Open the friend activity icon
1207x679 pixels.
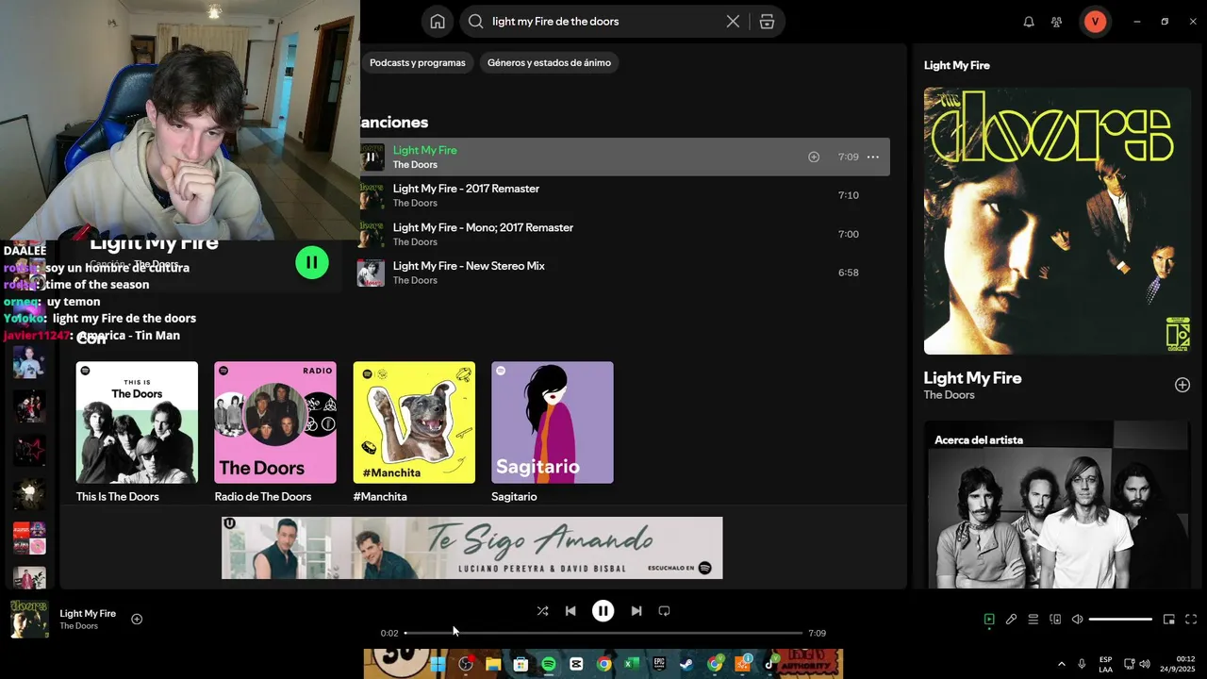click(x=1057, y=22)
